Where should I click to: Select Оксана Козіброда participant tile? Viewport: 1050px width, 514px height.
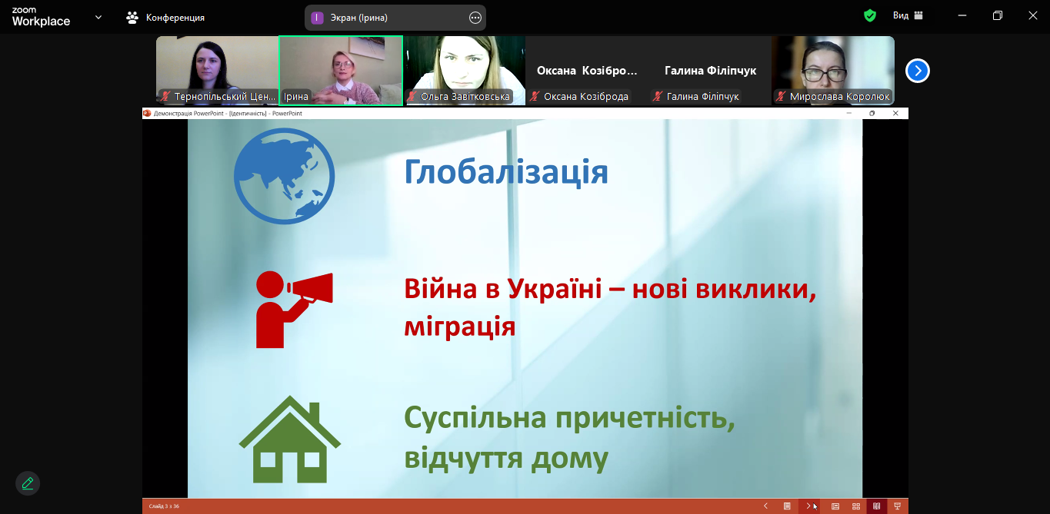[x=587, y=70]
